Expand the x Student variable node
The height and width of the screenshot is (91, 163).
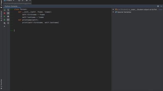pos(113,10)
